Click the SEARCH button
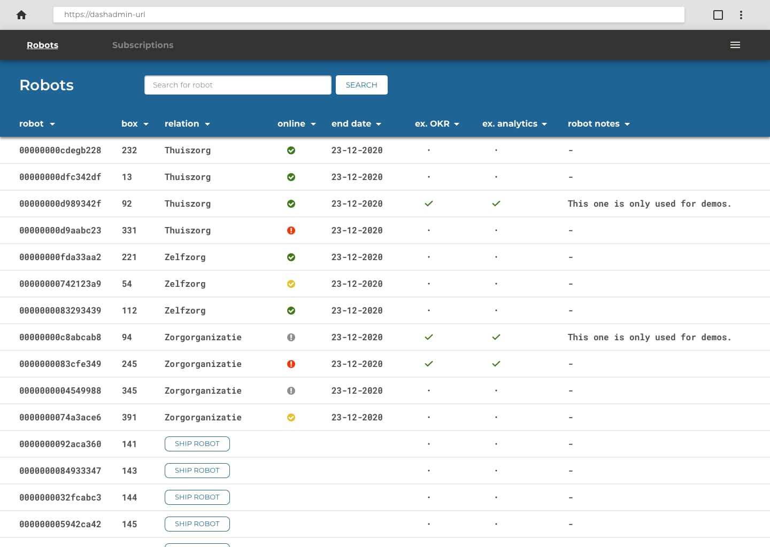 (x=361, y=85)
